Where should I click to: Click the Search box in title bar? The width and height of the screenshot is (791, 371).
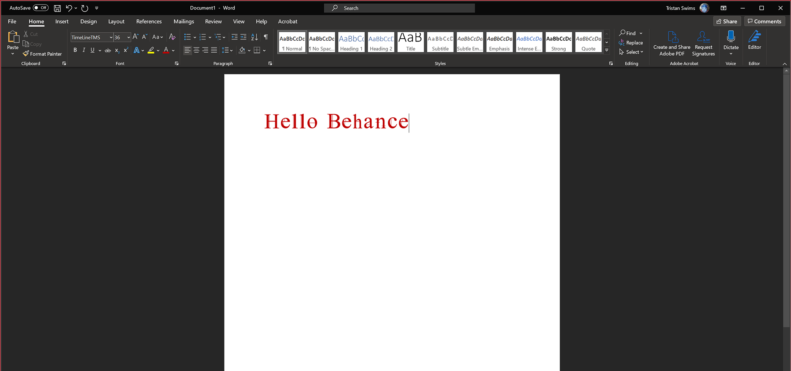pyautogui.click(x=399, y=8)
